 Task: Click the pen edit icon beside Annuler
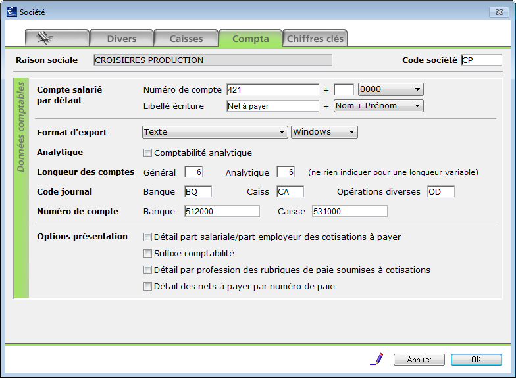point(376,359)
